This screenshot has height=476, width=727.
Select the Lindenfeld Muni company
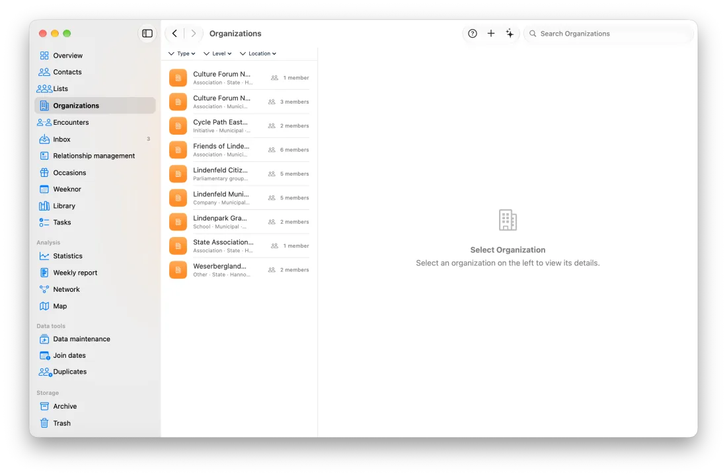click(x=239, y=198)
